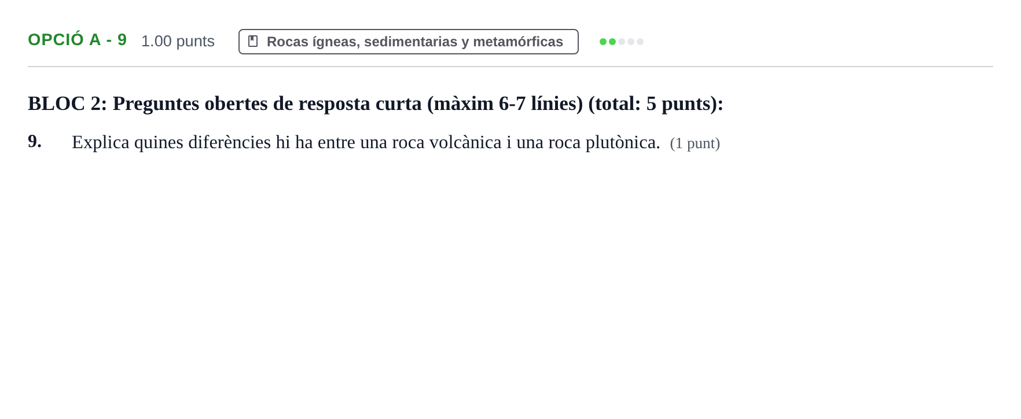The width and height of the screenshot is (1021, 419).
Task: Click the 1.00 punts score label
Action: (178, 41)
